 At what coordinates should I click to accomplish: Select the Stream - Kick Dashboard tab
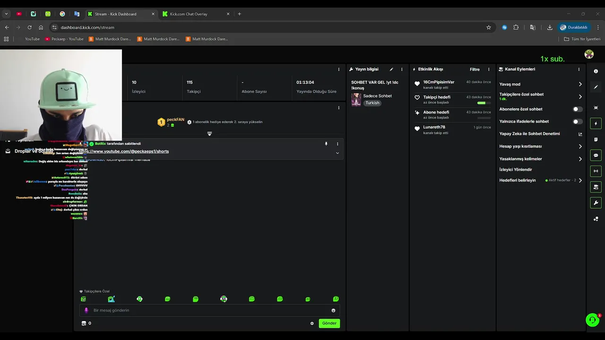(121, 14)
